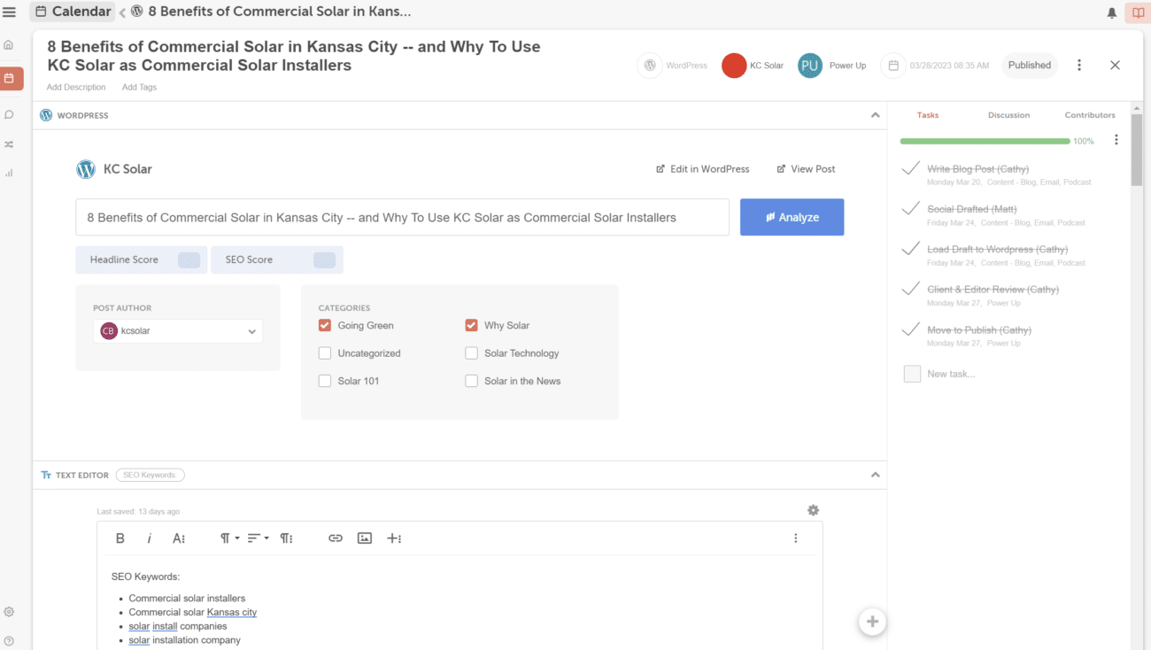Check the Solar Technology category
1151x650 pixels.
(471, 353)
